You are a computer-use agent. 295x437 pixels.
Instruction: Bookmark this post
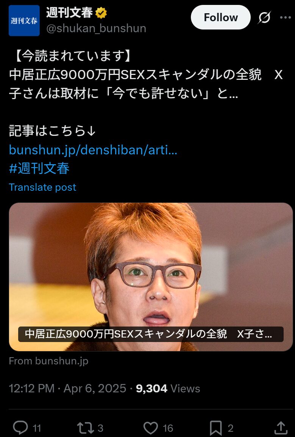[216, 428]
